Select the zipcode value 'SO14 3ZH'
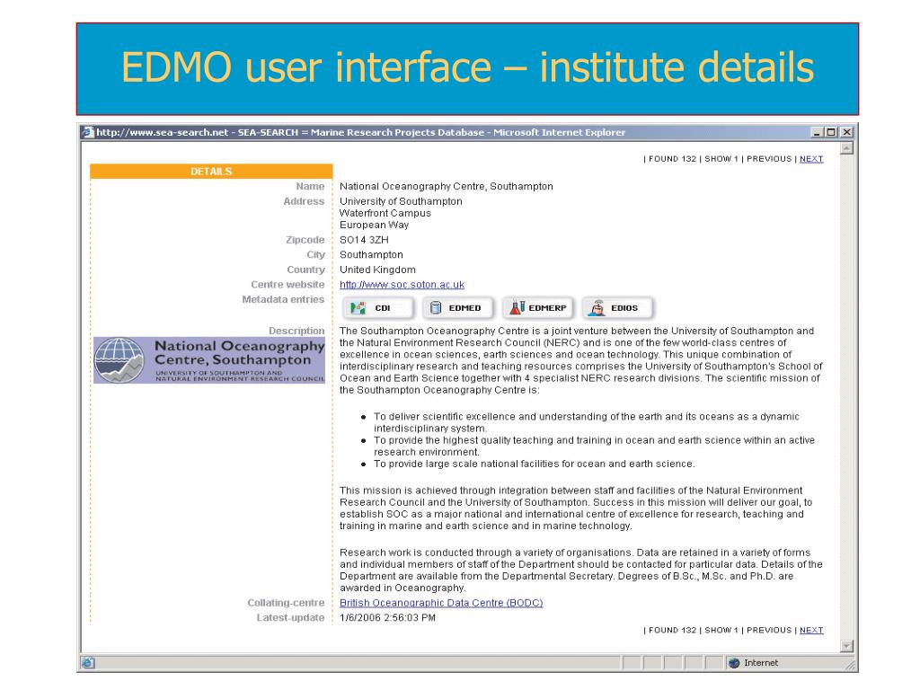The image size is (920, 690). pyautogui.click(x=364, y=240)
